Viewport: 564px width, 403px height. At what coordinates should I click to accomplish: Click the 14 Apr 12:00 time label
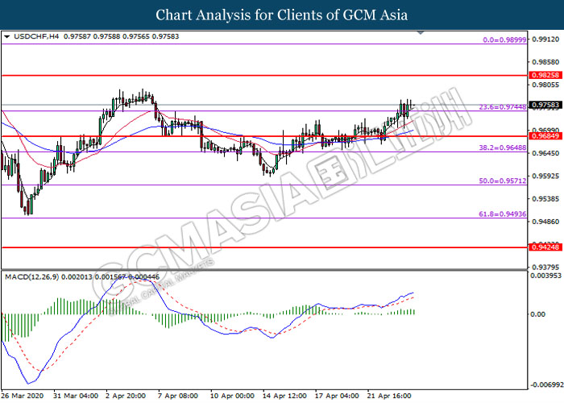[285, 396]
